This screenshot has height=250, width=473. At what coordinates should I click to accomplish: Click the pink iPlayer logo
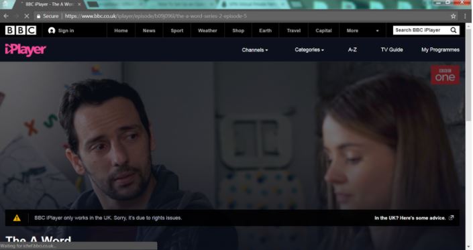tap(25, 50)
